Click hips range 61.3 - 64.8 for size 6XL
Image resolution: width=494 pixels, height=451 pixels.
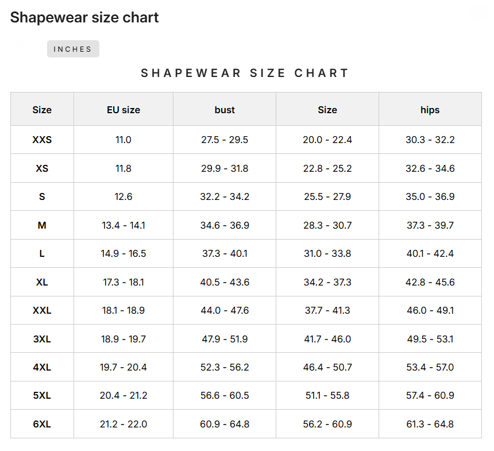click(430, 423)
